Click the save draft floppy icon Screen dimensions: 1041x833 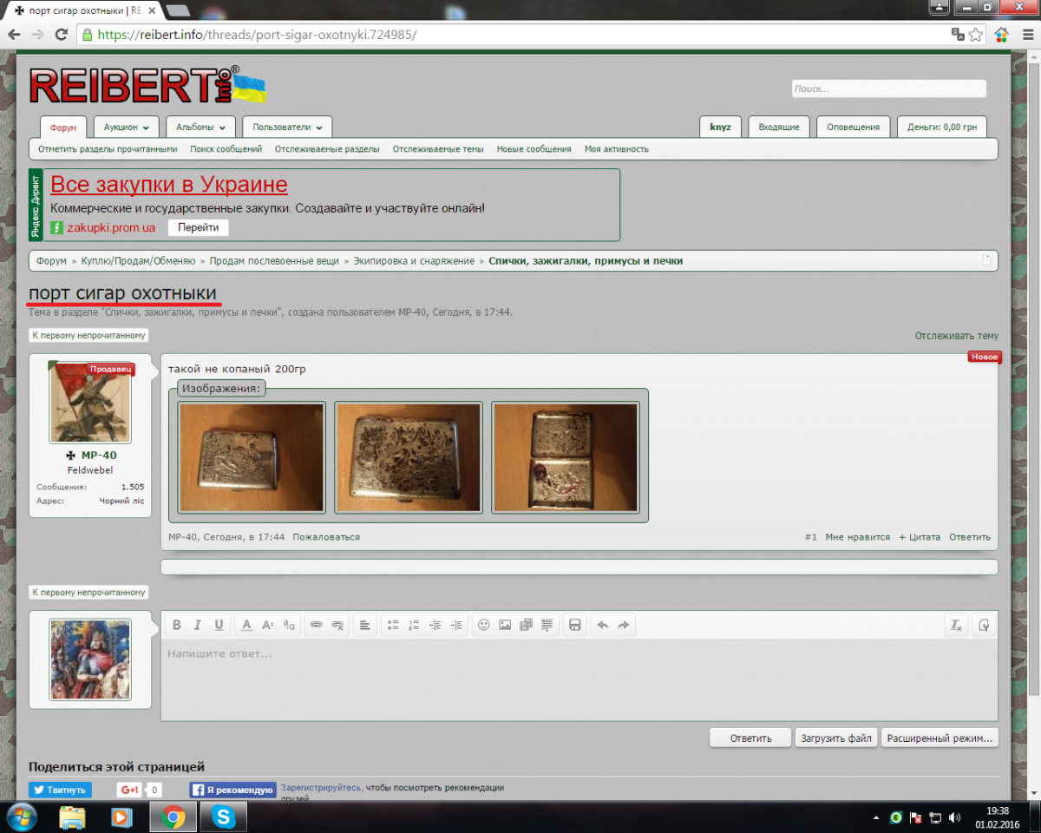[573, 625]
